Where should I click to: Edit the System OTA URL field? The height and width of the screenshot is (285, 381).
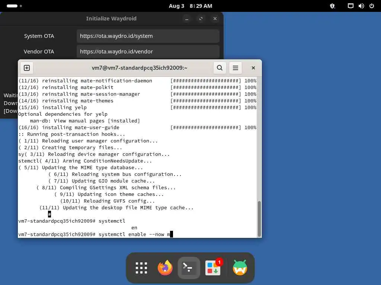tap(148, 36)
